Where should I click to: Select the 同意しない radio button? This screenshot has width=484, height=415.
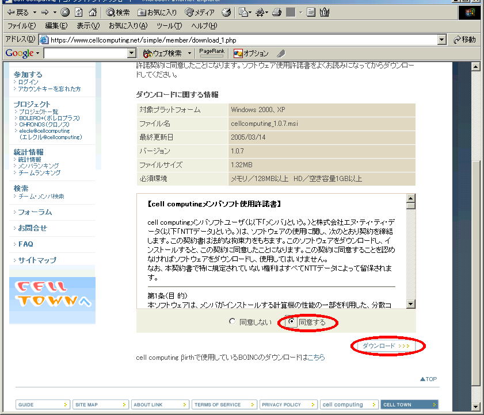click(232, 321)
